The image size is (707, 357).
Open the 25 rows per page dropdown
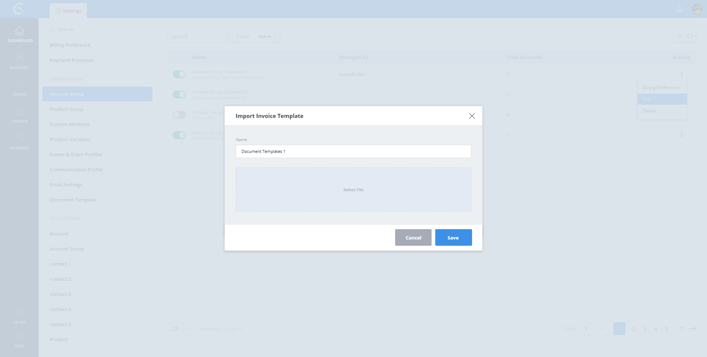[182, 329]
